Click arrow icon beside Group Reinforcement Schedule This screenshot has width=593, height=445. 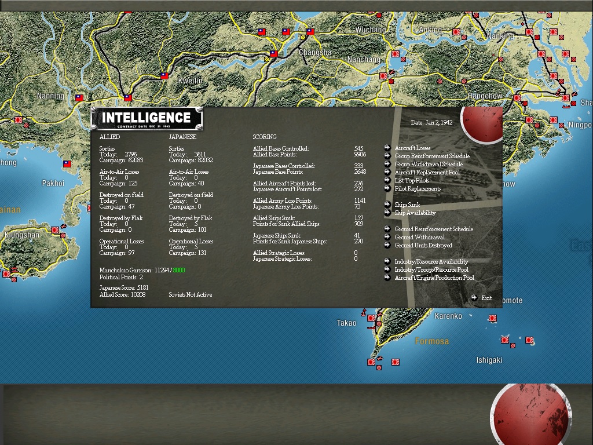(x=387, y=156)
